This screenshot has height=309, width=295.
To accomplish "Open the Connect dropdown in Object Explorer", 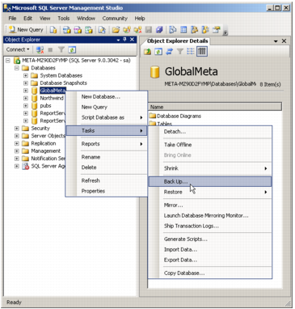I will [18, 49].
